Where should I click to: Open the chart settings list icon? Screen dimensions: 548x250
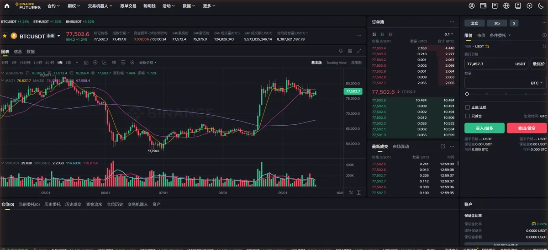[x=123, y=62]
